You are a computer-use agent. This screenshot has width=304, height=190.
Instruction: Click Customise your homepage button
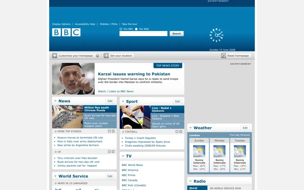tap(76, 56)
